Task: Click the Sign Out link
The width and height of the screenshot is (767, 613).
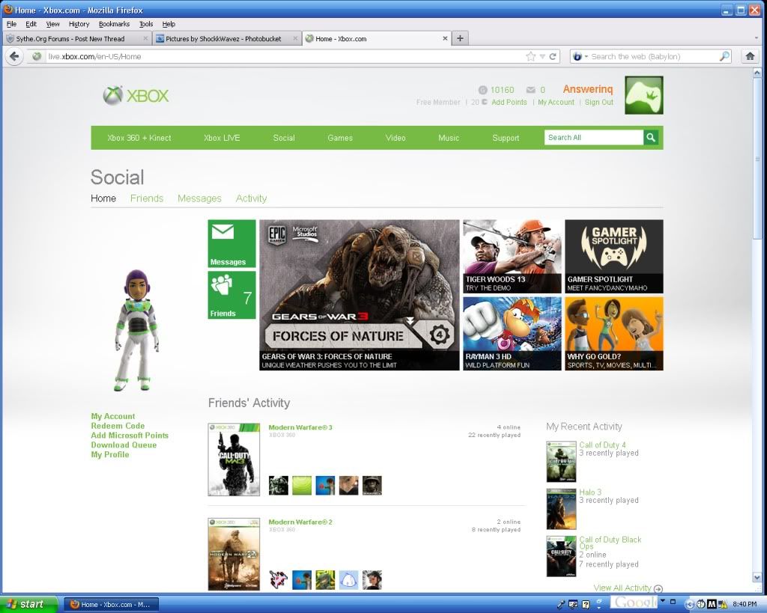Action: tap(598, 102)
